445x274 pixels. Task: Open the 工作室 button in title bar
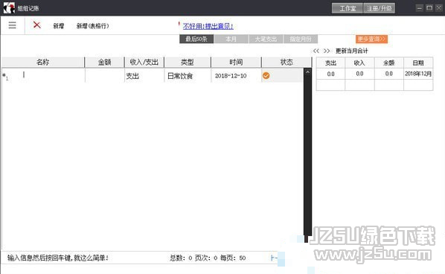(x=348, y=8)
